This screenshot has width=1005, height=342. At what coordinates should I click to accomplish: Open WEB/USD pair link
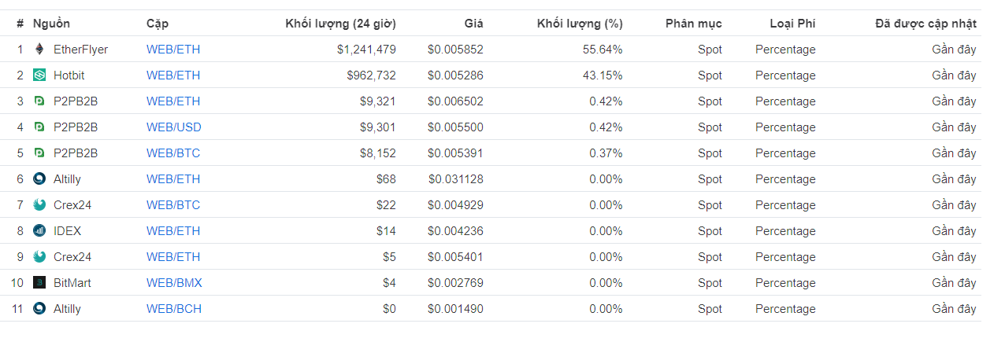click(x=173, y=127)
